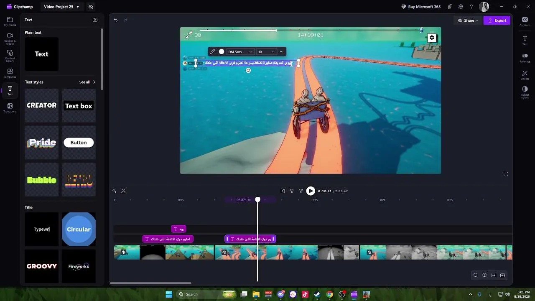Rewind 5 seconds
Viewport: 535px width, 301px height.
[292, 191]
